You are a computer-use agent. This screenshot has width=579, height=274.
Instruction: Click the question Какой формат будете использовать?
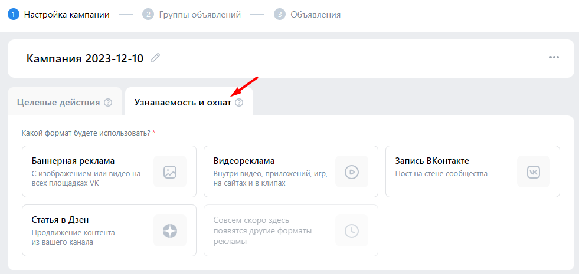(86, 133)
